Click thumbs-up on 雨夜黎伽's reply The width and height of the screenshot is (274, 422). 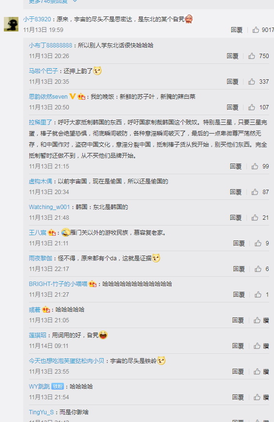pos(258,269)
